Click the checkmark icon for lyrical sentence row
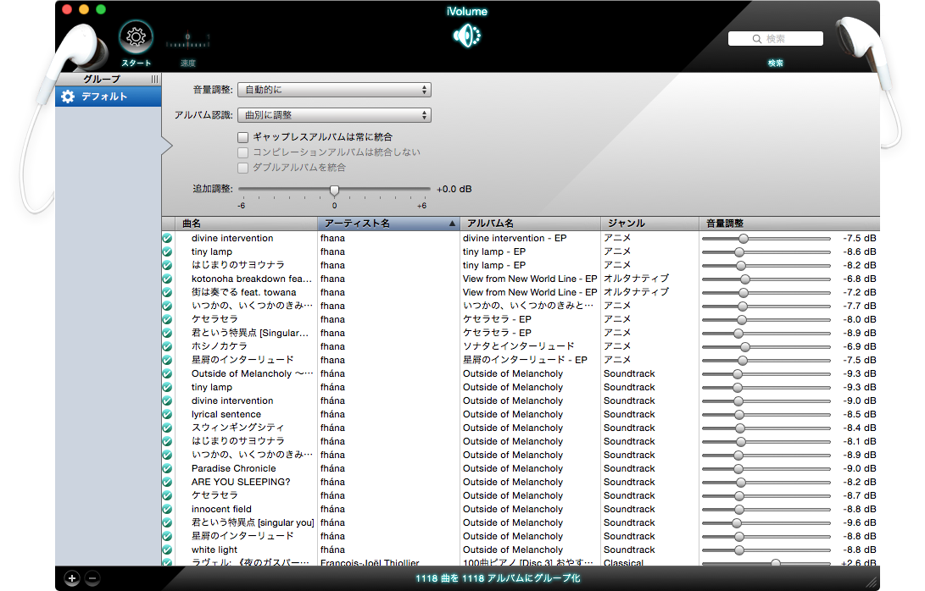This screenshot has width=925, height=591. (x=168, y=414)
